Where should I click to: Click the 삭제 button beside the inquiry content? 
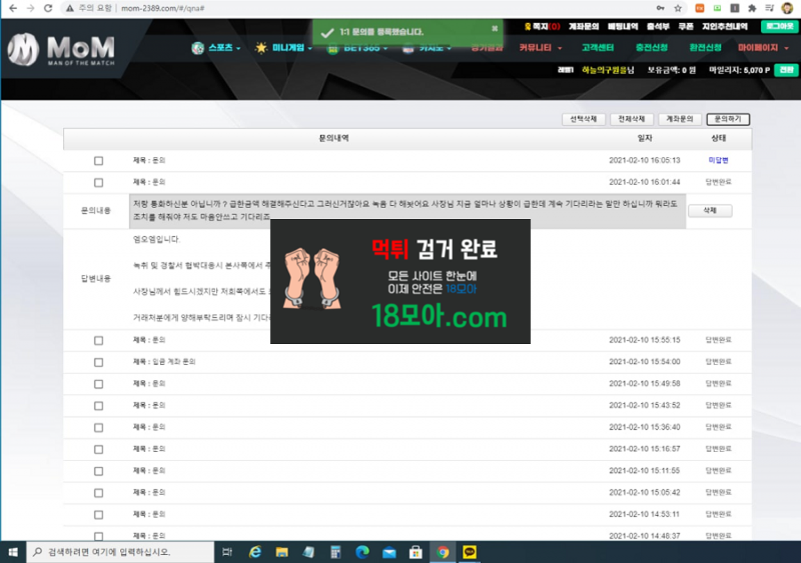pyautogui.click(x=709, y=211)
